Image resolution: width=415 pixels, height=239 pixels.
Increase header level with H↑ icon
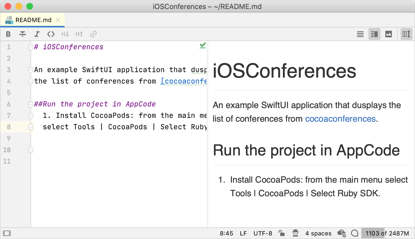click(79, 34)
